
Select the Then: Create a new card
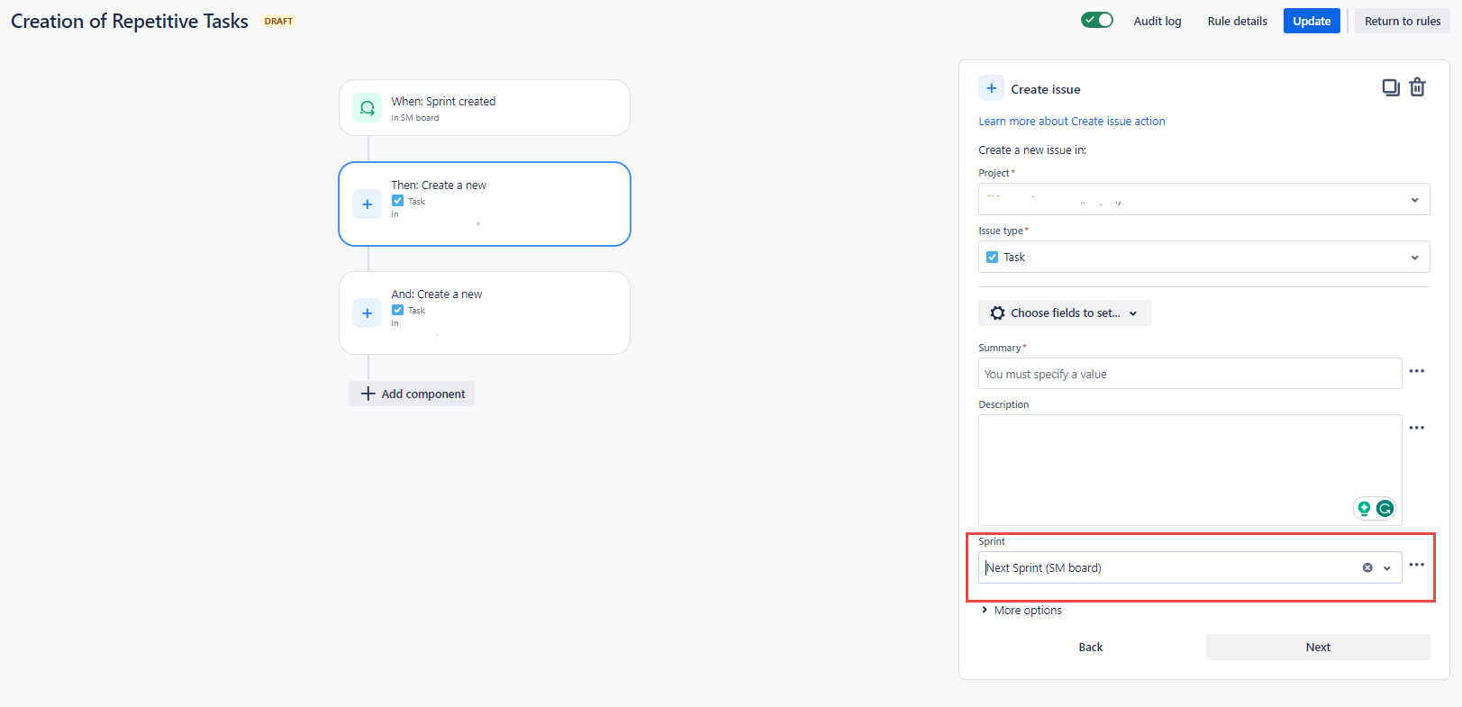(485, 204)
